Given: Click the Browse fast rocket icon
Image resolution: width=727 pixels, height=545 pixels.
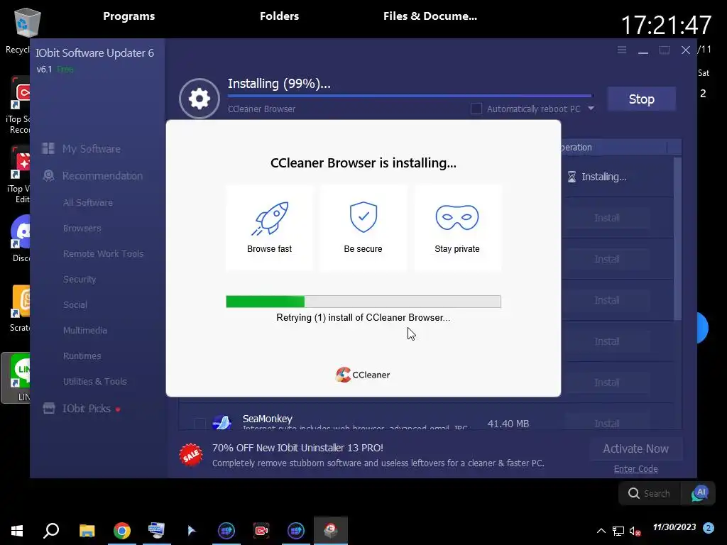Looking at the screenshot, I should 269,218.
